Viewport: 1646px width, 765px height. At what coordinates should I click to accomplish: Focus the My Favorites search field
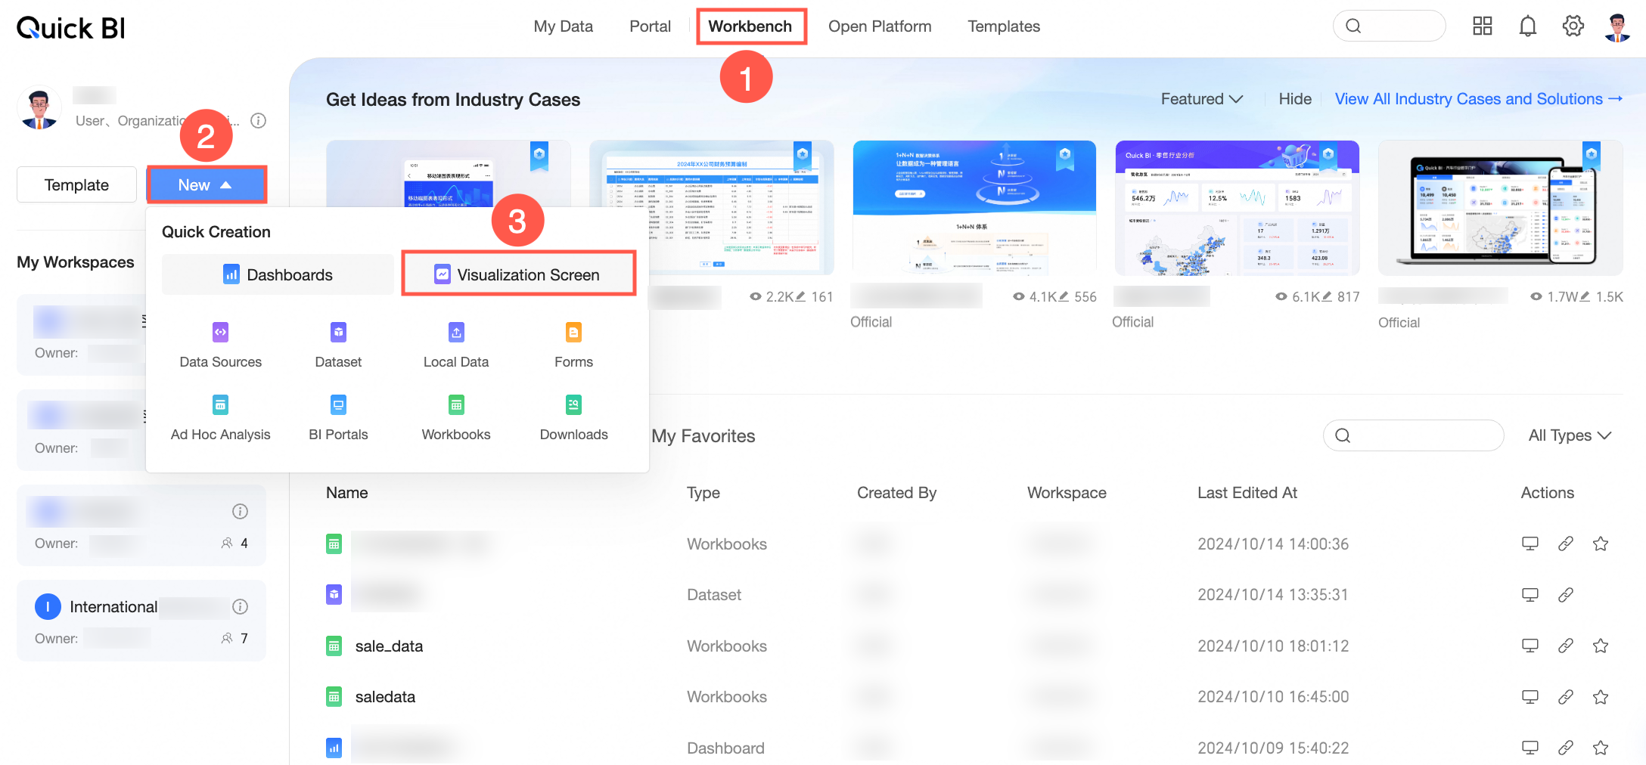(1413, 435)
